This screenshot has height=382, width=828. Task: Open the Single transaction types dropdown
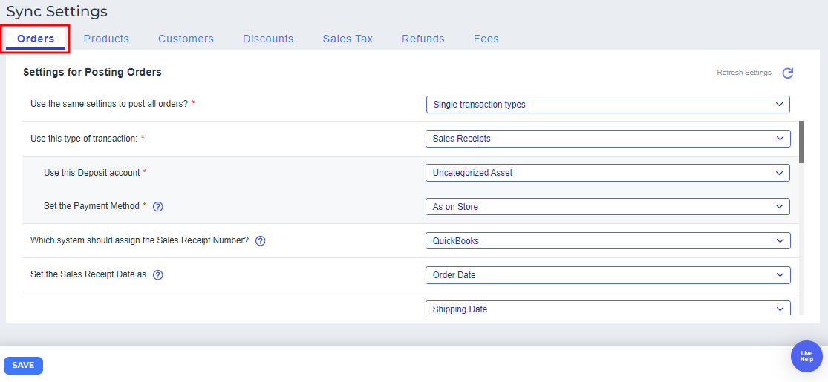coord(607,105)
